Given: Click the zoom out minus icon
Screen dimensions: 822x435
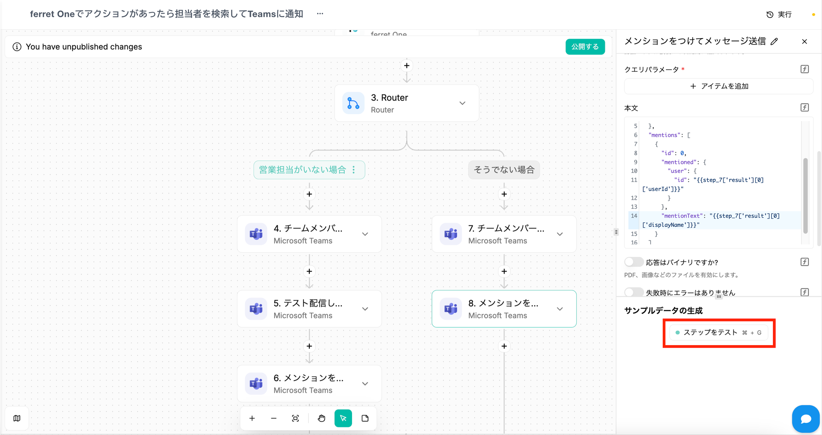Looking at the screenshot, I should (x=274, y=418).
